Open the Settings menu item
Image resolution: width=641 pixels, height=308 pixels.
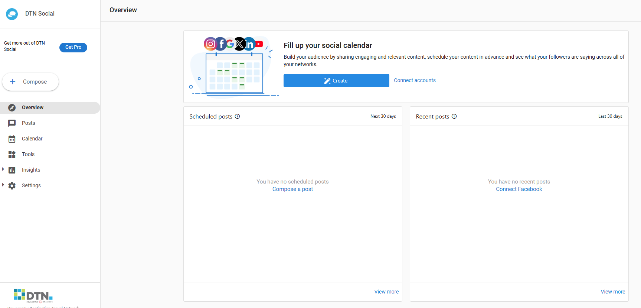click(50, 186)
